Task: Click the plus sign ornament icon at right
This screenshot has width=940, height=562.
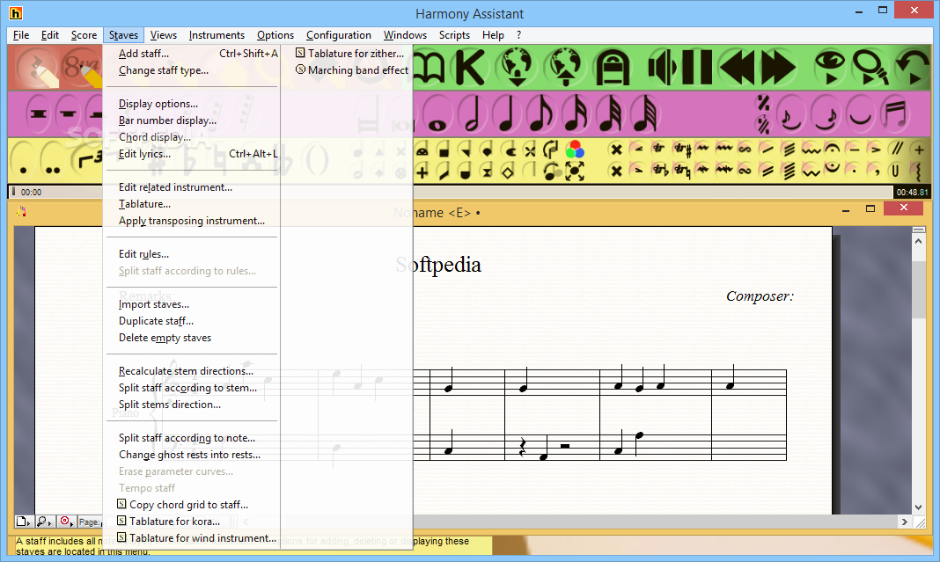Action: tap(918, 150)
